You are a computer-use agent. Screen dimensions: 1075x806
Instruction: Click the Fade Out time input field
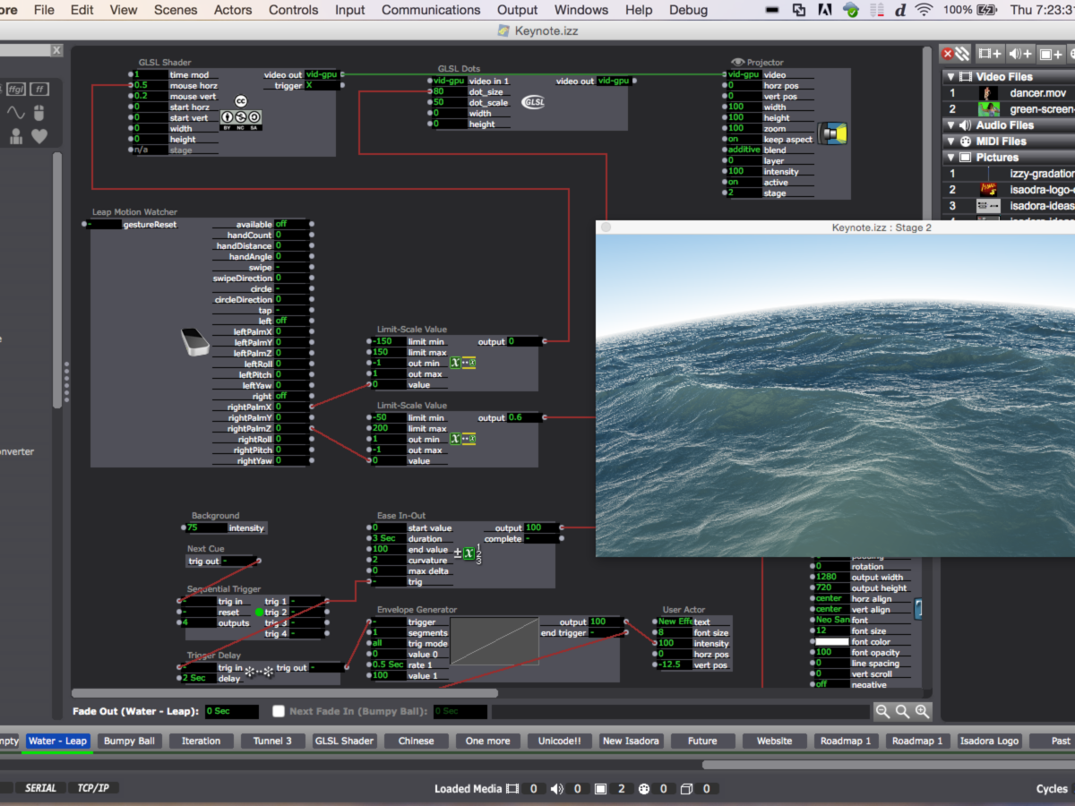231,711
